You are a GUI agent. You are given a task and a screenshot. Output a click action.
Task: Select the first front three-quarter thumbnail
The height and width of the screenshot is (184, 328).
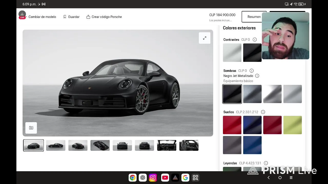coord(33,145)
